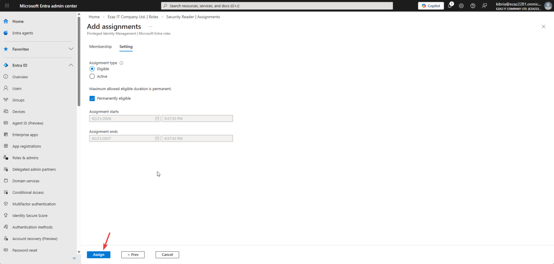Click the Home icon in sidebar
554x264 pixels.
click(x=6, y=21)
